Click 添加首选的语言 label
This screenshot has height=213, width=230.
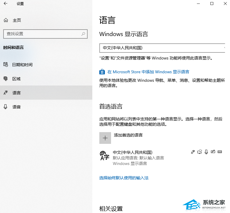click(128, 135)
